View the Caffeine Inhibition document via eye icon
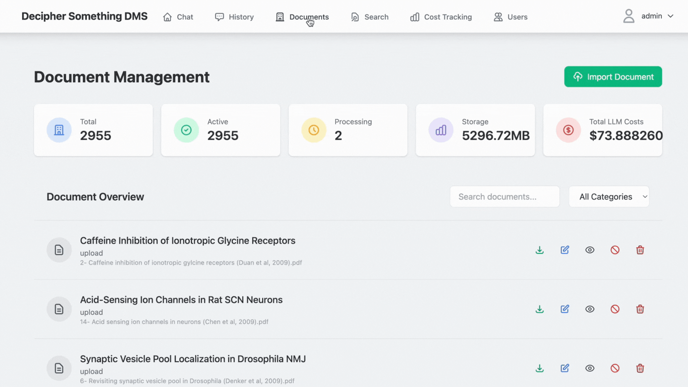 [x=590, y=250]
